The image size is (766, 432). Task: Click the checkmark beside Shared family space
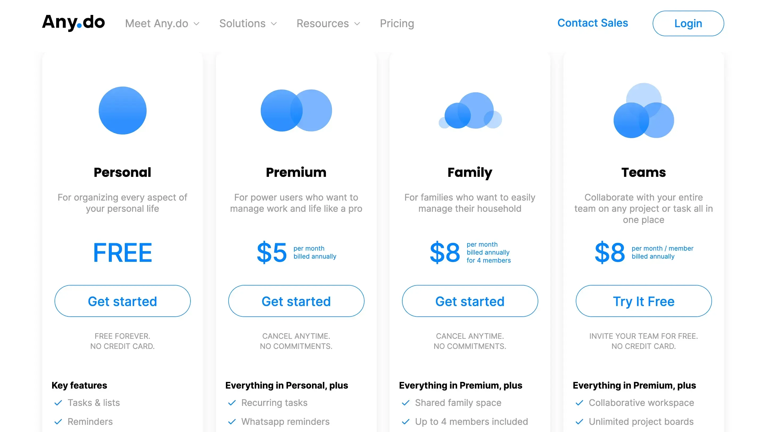(x=405, y=403)
